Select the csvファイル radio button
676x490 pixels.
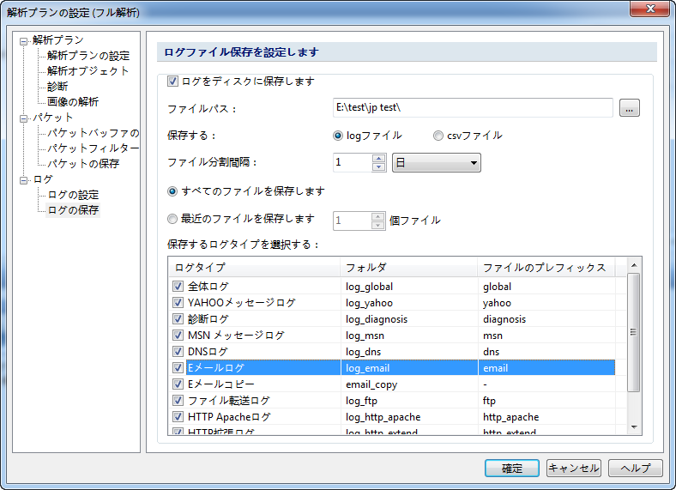click(438, 136)
